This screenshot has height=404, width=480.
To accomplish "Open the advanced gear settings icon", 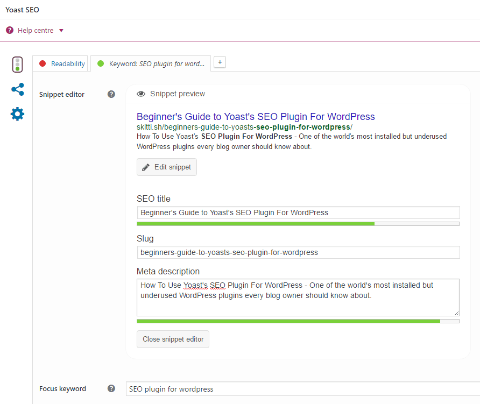I will point(17,114).
